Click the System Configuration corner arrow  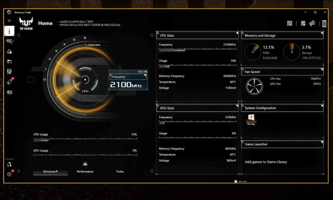coord(322,106)
